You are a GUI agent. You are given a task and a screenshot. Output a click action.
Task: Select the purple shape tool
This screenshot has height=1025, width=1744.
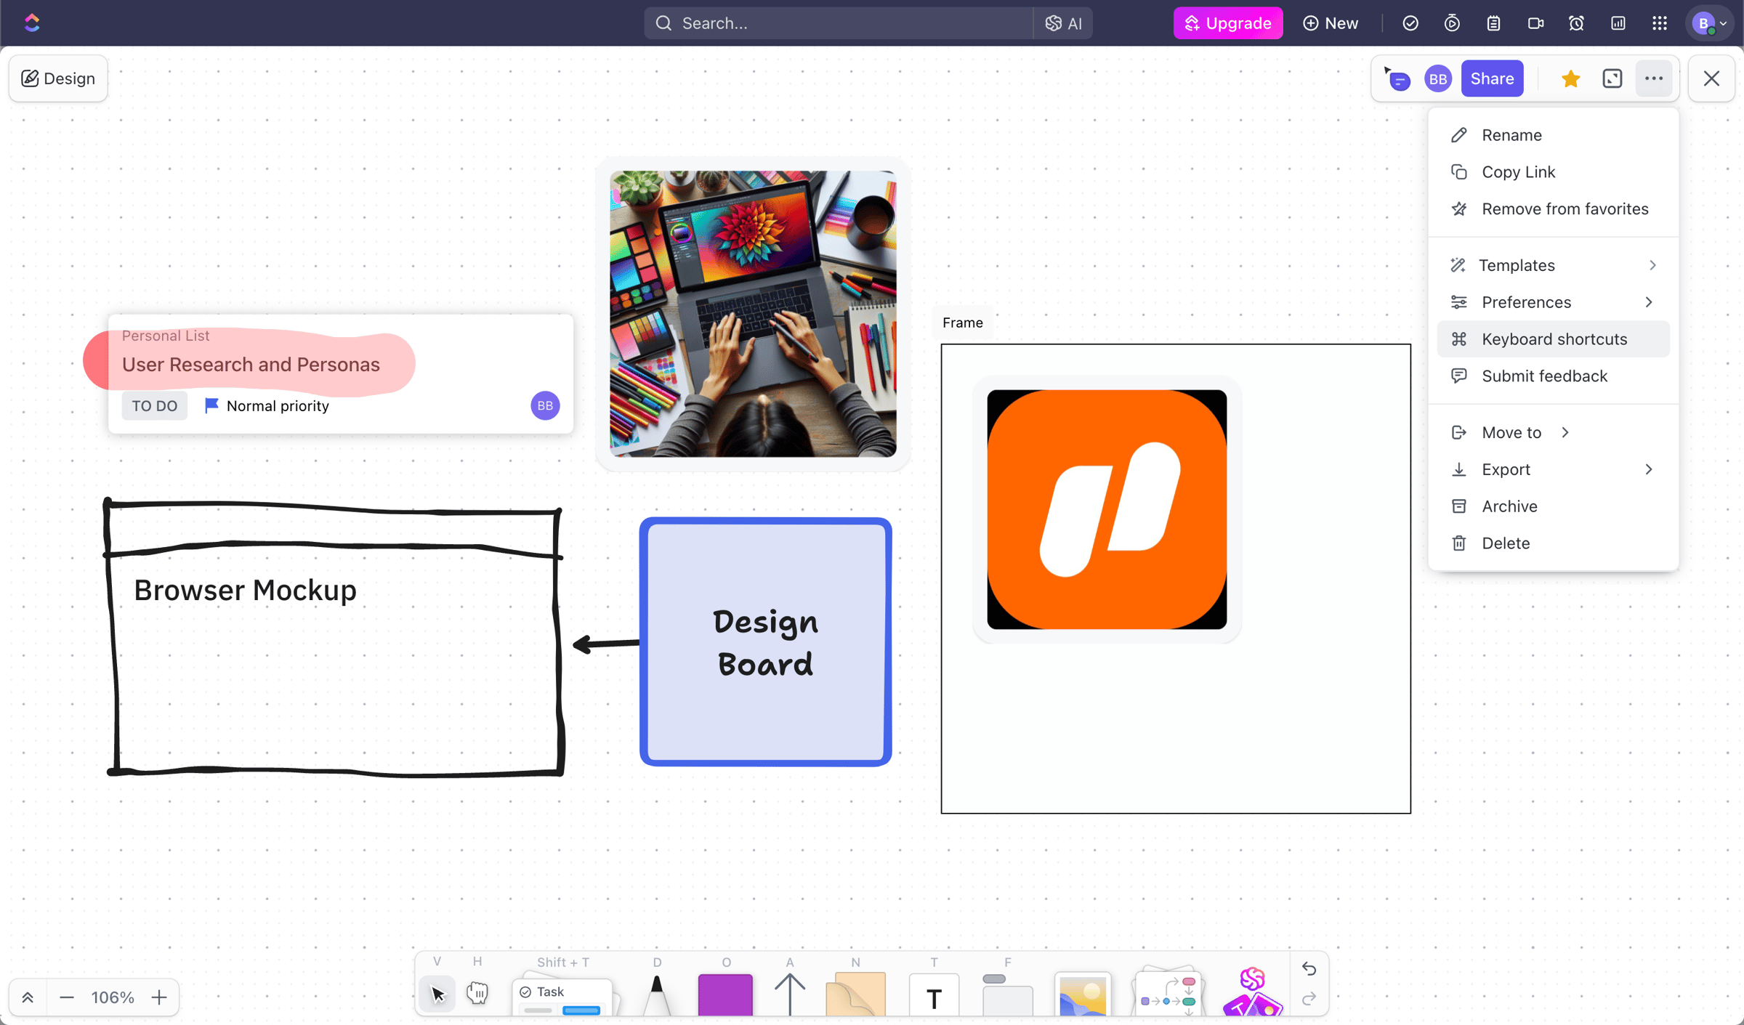725,995
